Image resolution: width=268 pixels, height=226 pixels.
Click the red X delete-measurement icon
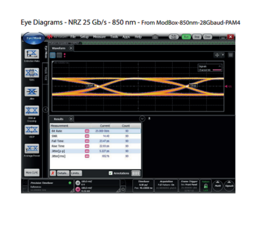click(x=53, y=173)
